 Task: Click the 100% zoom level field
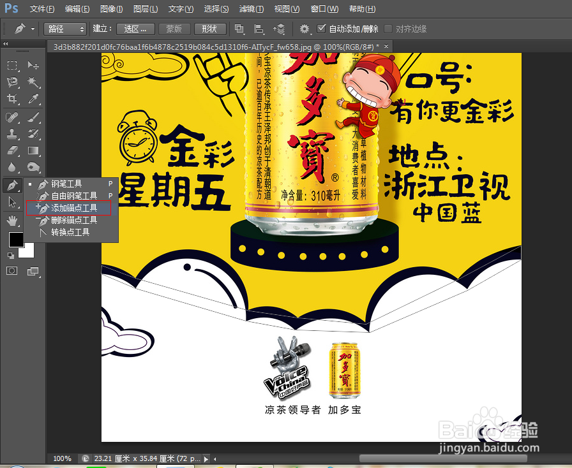[x=63, y=458]
